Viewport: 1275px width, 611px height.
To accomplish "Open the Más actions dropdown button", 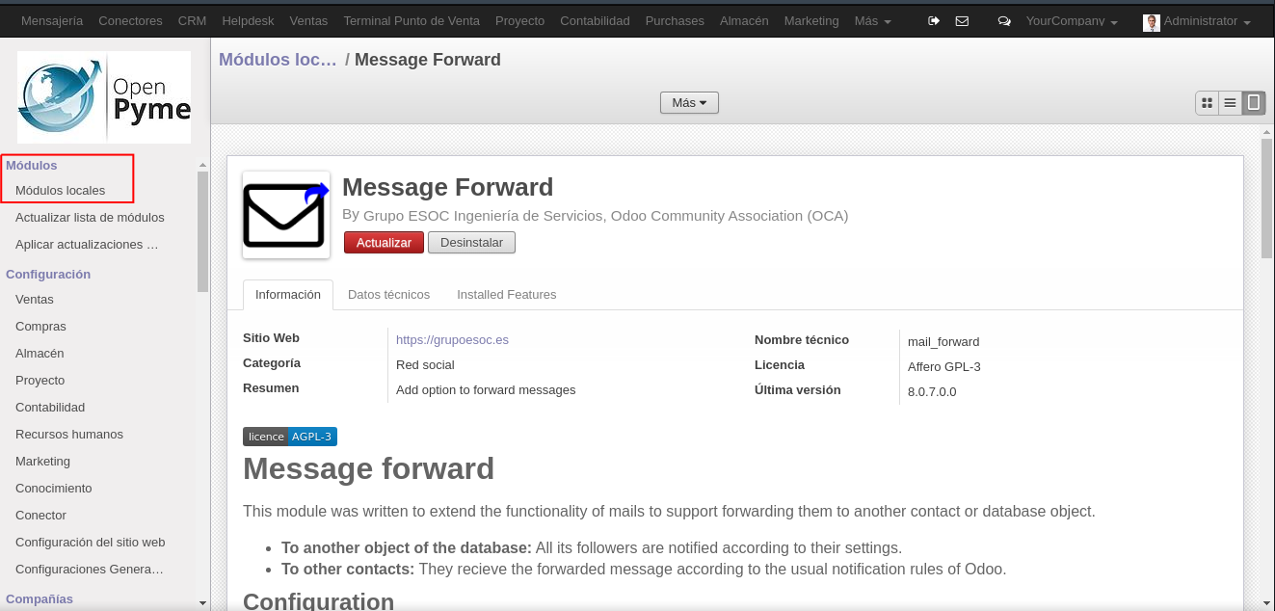I will point(689,102).
